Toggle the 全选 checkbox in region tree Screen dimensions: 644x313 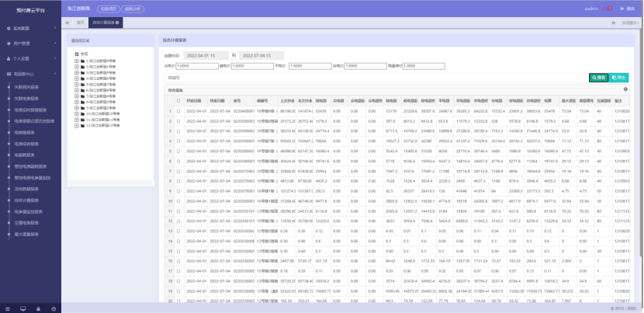[x=76, y=54]
